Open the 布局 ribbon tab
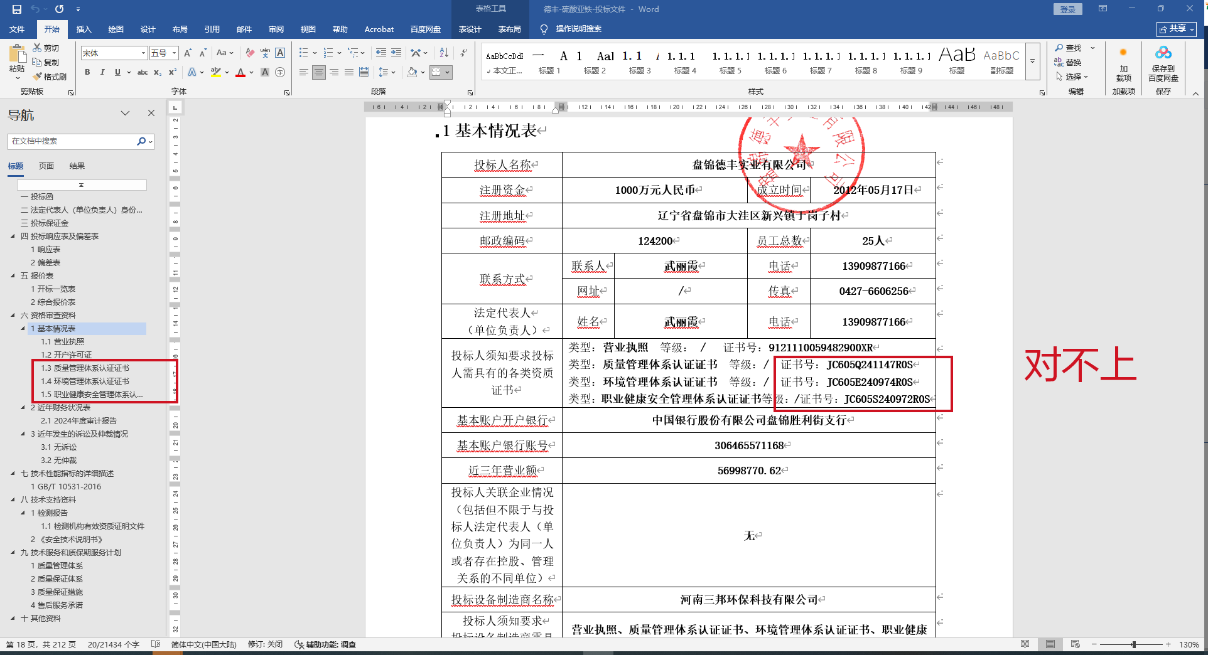 (180, 29)
